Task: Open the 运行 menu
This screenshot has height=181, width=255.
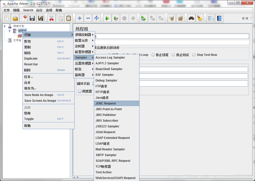Action: (39, 10)
